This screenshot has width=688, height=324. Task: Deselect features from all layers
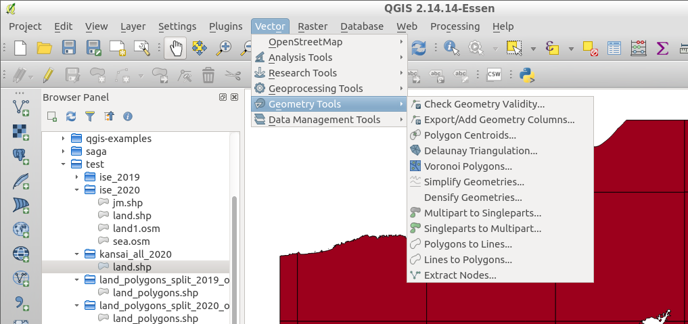(x=590, y=48)
